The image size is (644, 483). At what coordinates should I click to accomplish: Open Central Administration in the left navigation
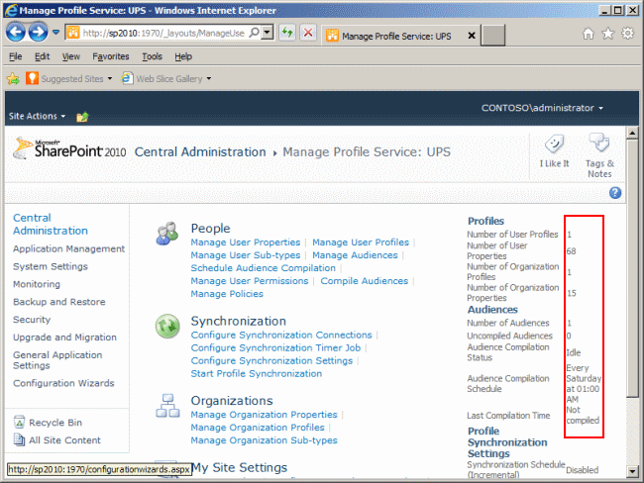pos(51,224)
